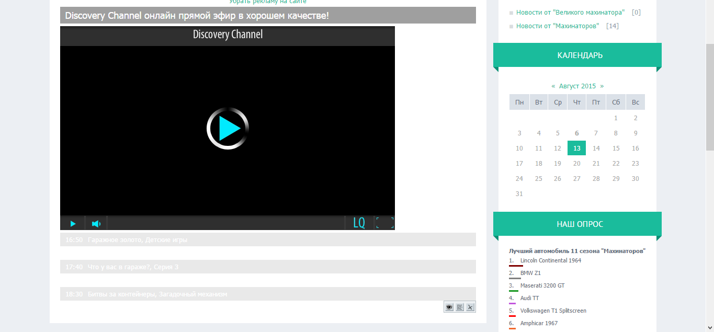This screenshot has height=332, width=714.
Task: Click poll option Audi TT
Action: (x=529, y=298)
